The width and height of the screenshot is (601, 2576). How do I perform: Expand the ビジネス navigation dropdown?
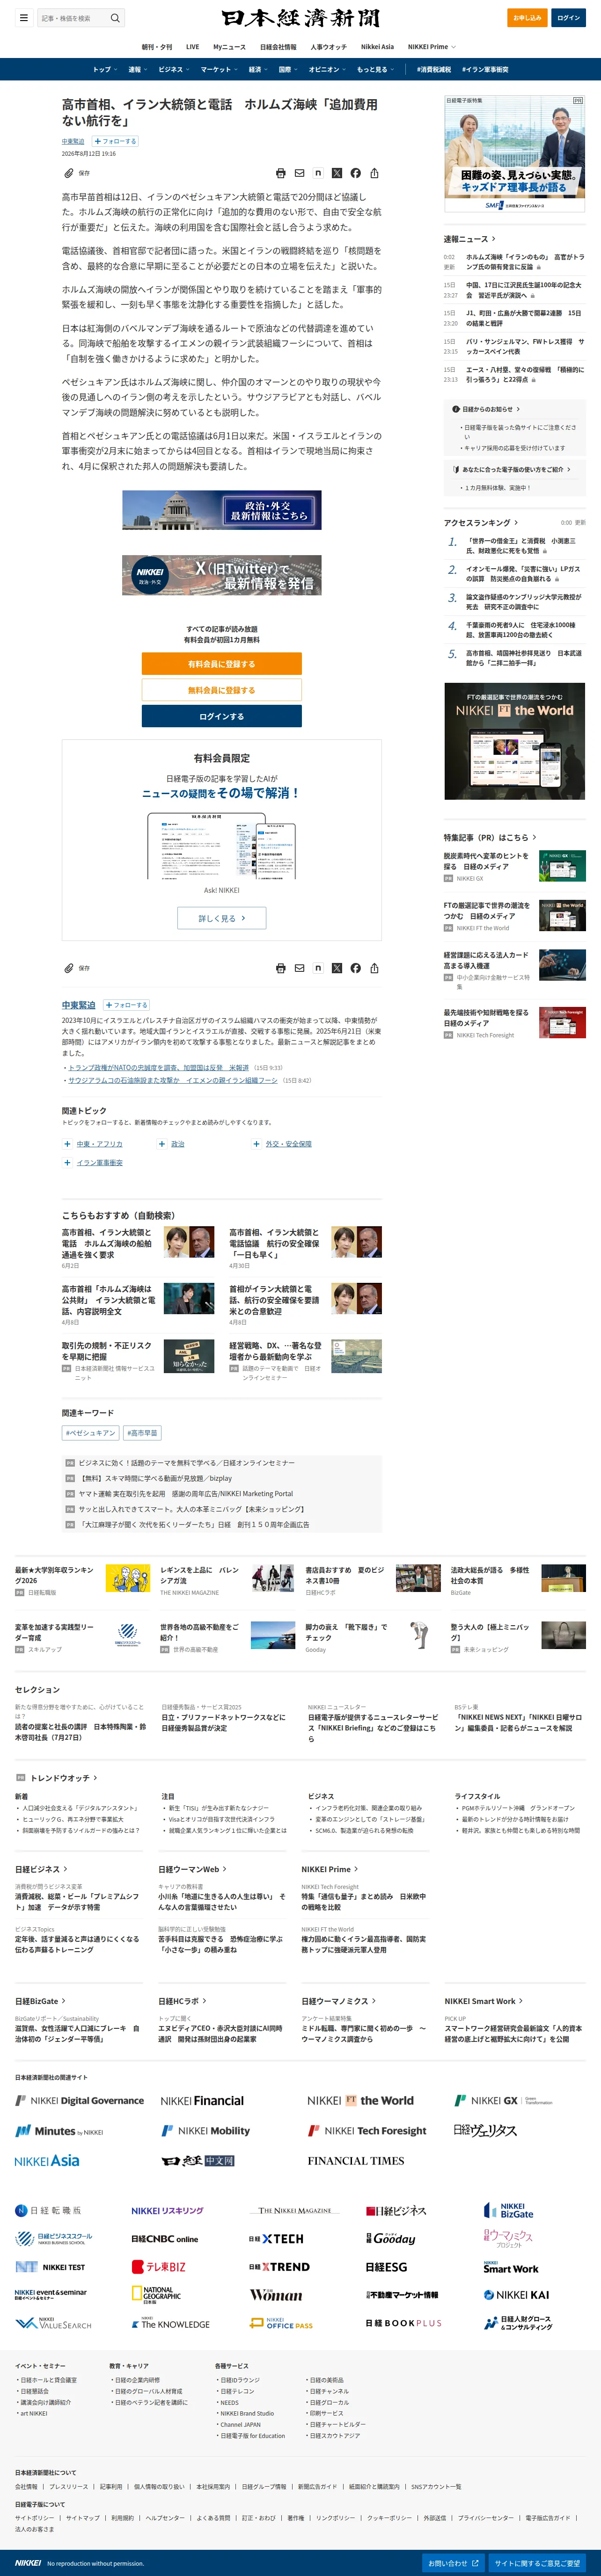[x=174, y=70]
